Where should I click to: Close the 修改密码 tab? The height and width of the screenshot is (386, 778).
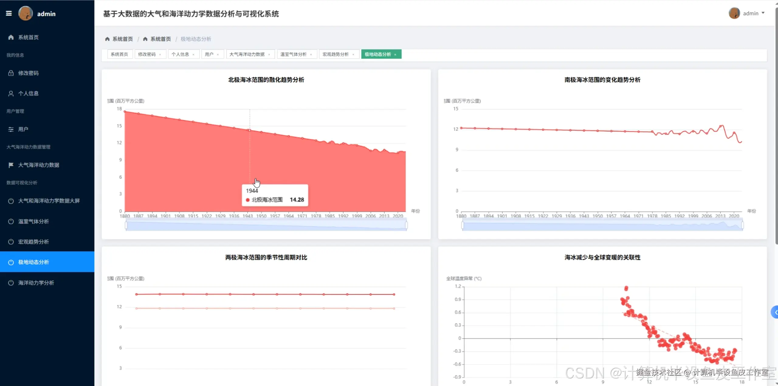point(160,55)
